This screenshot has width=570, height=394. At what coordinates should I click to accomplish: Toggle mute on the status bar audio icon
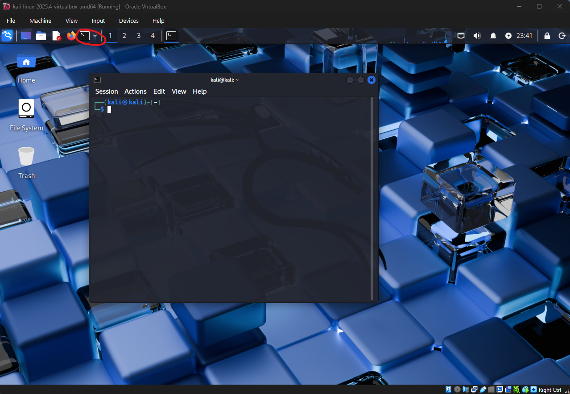[466, 389]
